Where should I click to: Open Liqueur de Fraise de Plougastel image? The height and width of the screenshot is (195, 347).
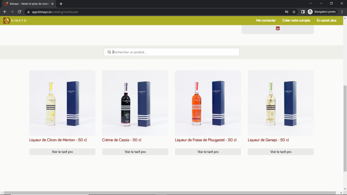point(208,103)
